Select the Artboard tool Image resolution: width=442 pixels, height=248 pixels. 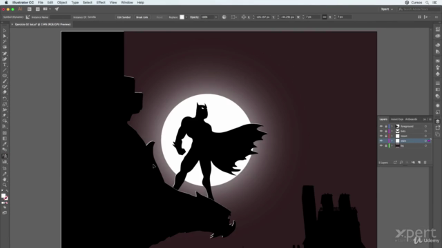5,168
